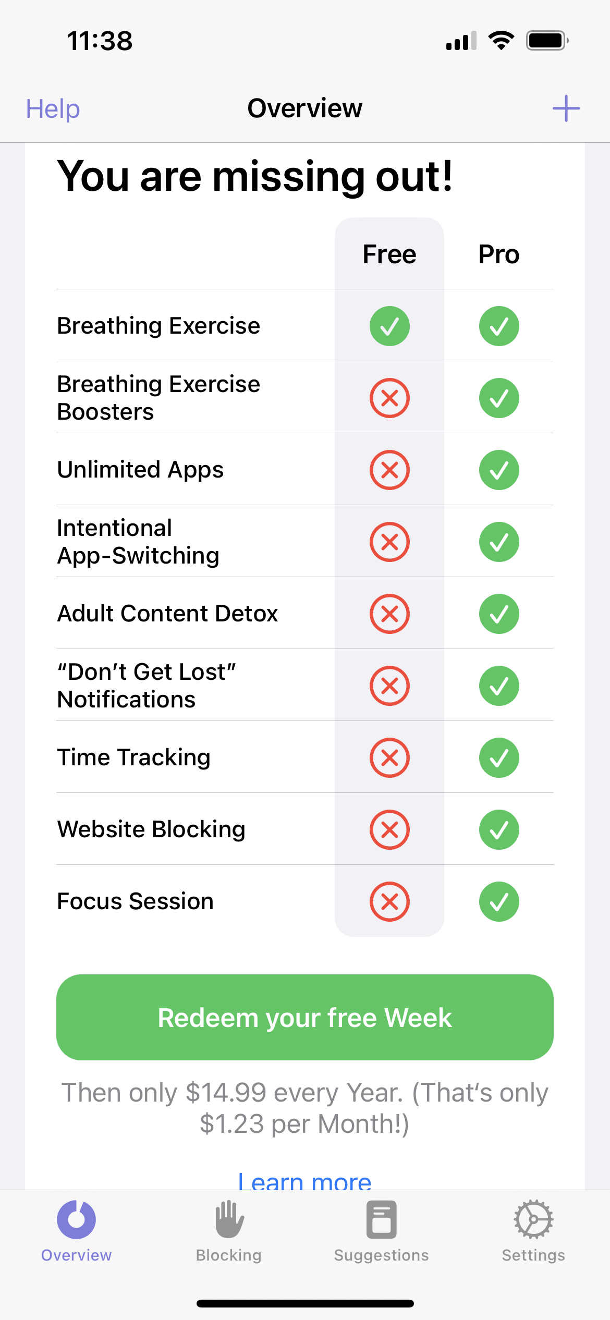Click the Pro checkmark for Focus Session
Viewport: 610px width, 1320px height.
tap(498, 901)
